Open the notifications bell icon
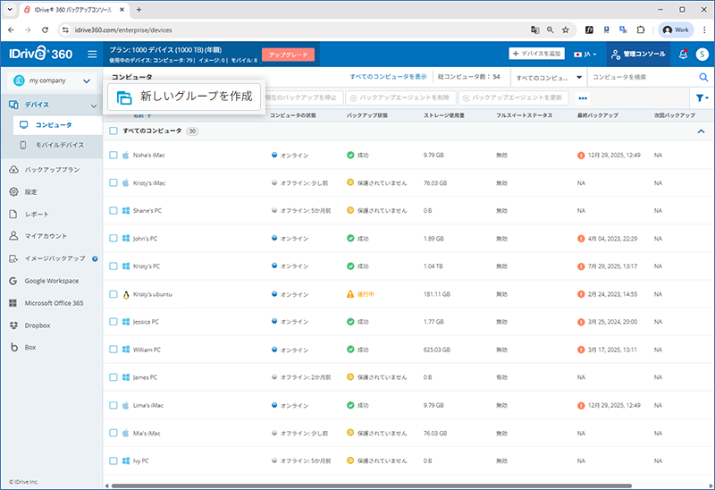 point(684,55)
